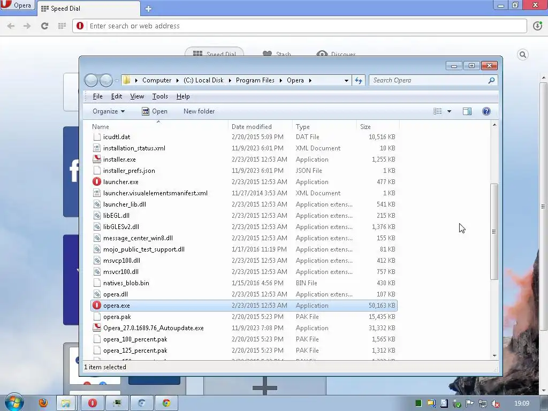Click scroll down arrow in file list
This screenshot has width=548, height=411.
(x=494, y=356)
